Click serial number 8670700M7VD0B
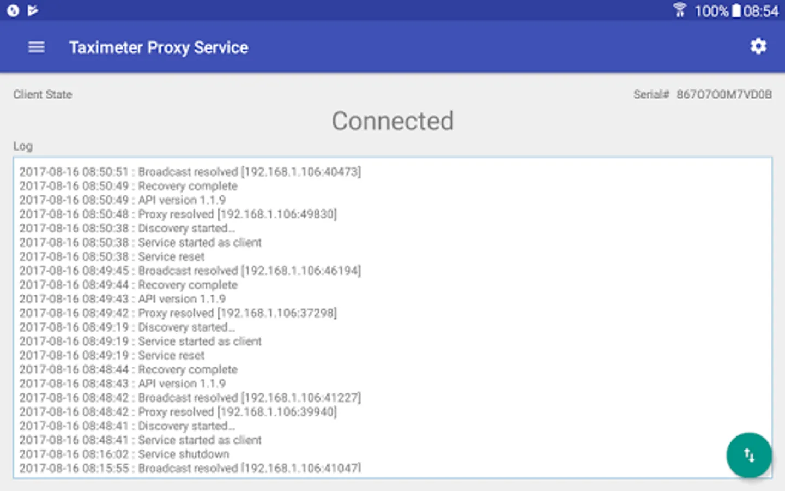The width and height of the screenshot is (785, 491). 724,94
